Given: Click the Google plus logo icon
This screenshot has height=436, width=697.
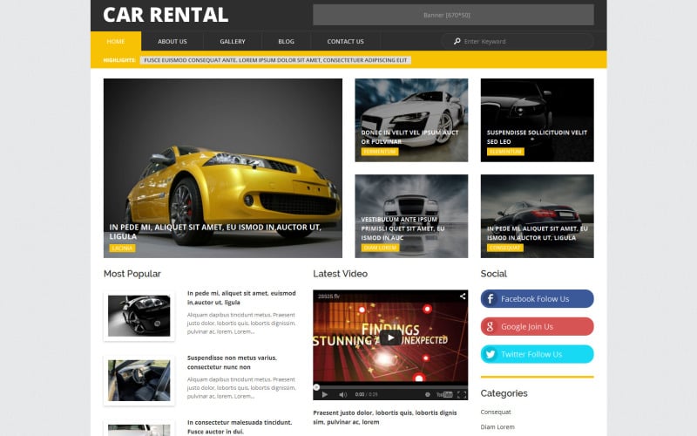Looking at the screenshot, I should (x=491, y=326).
